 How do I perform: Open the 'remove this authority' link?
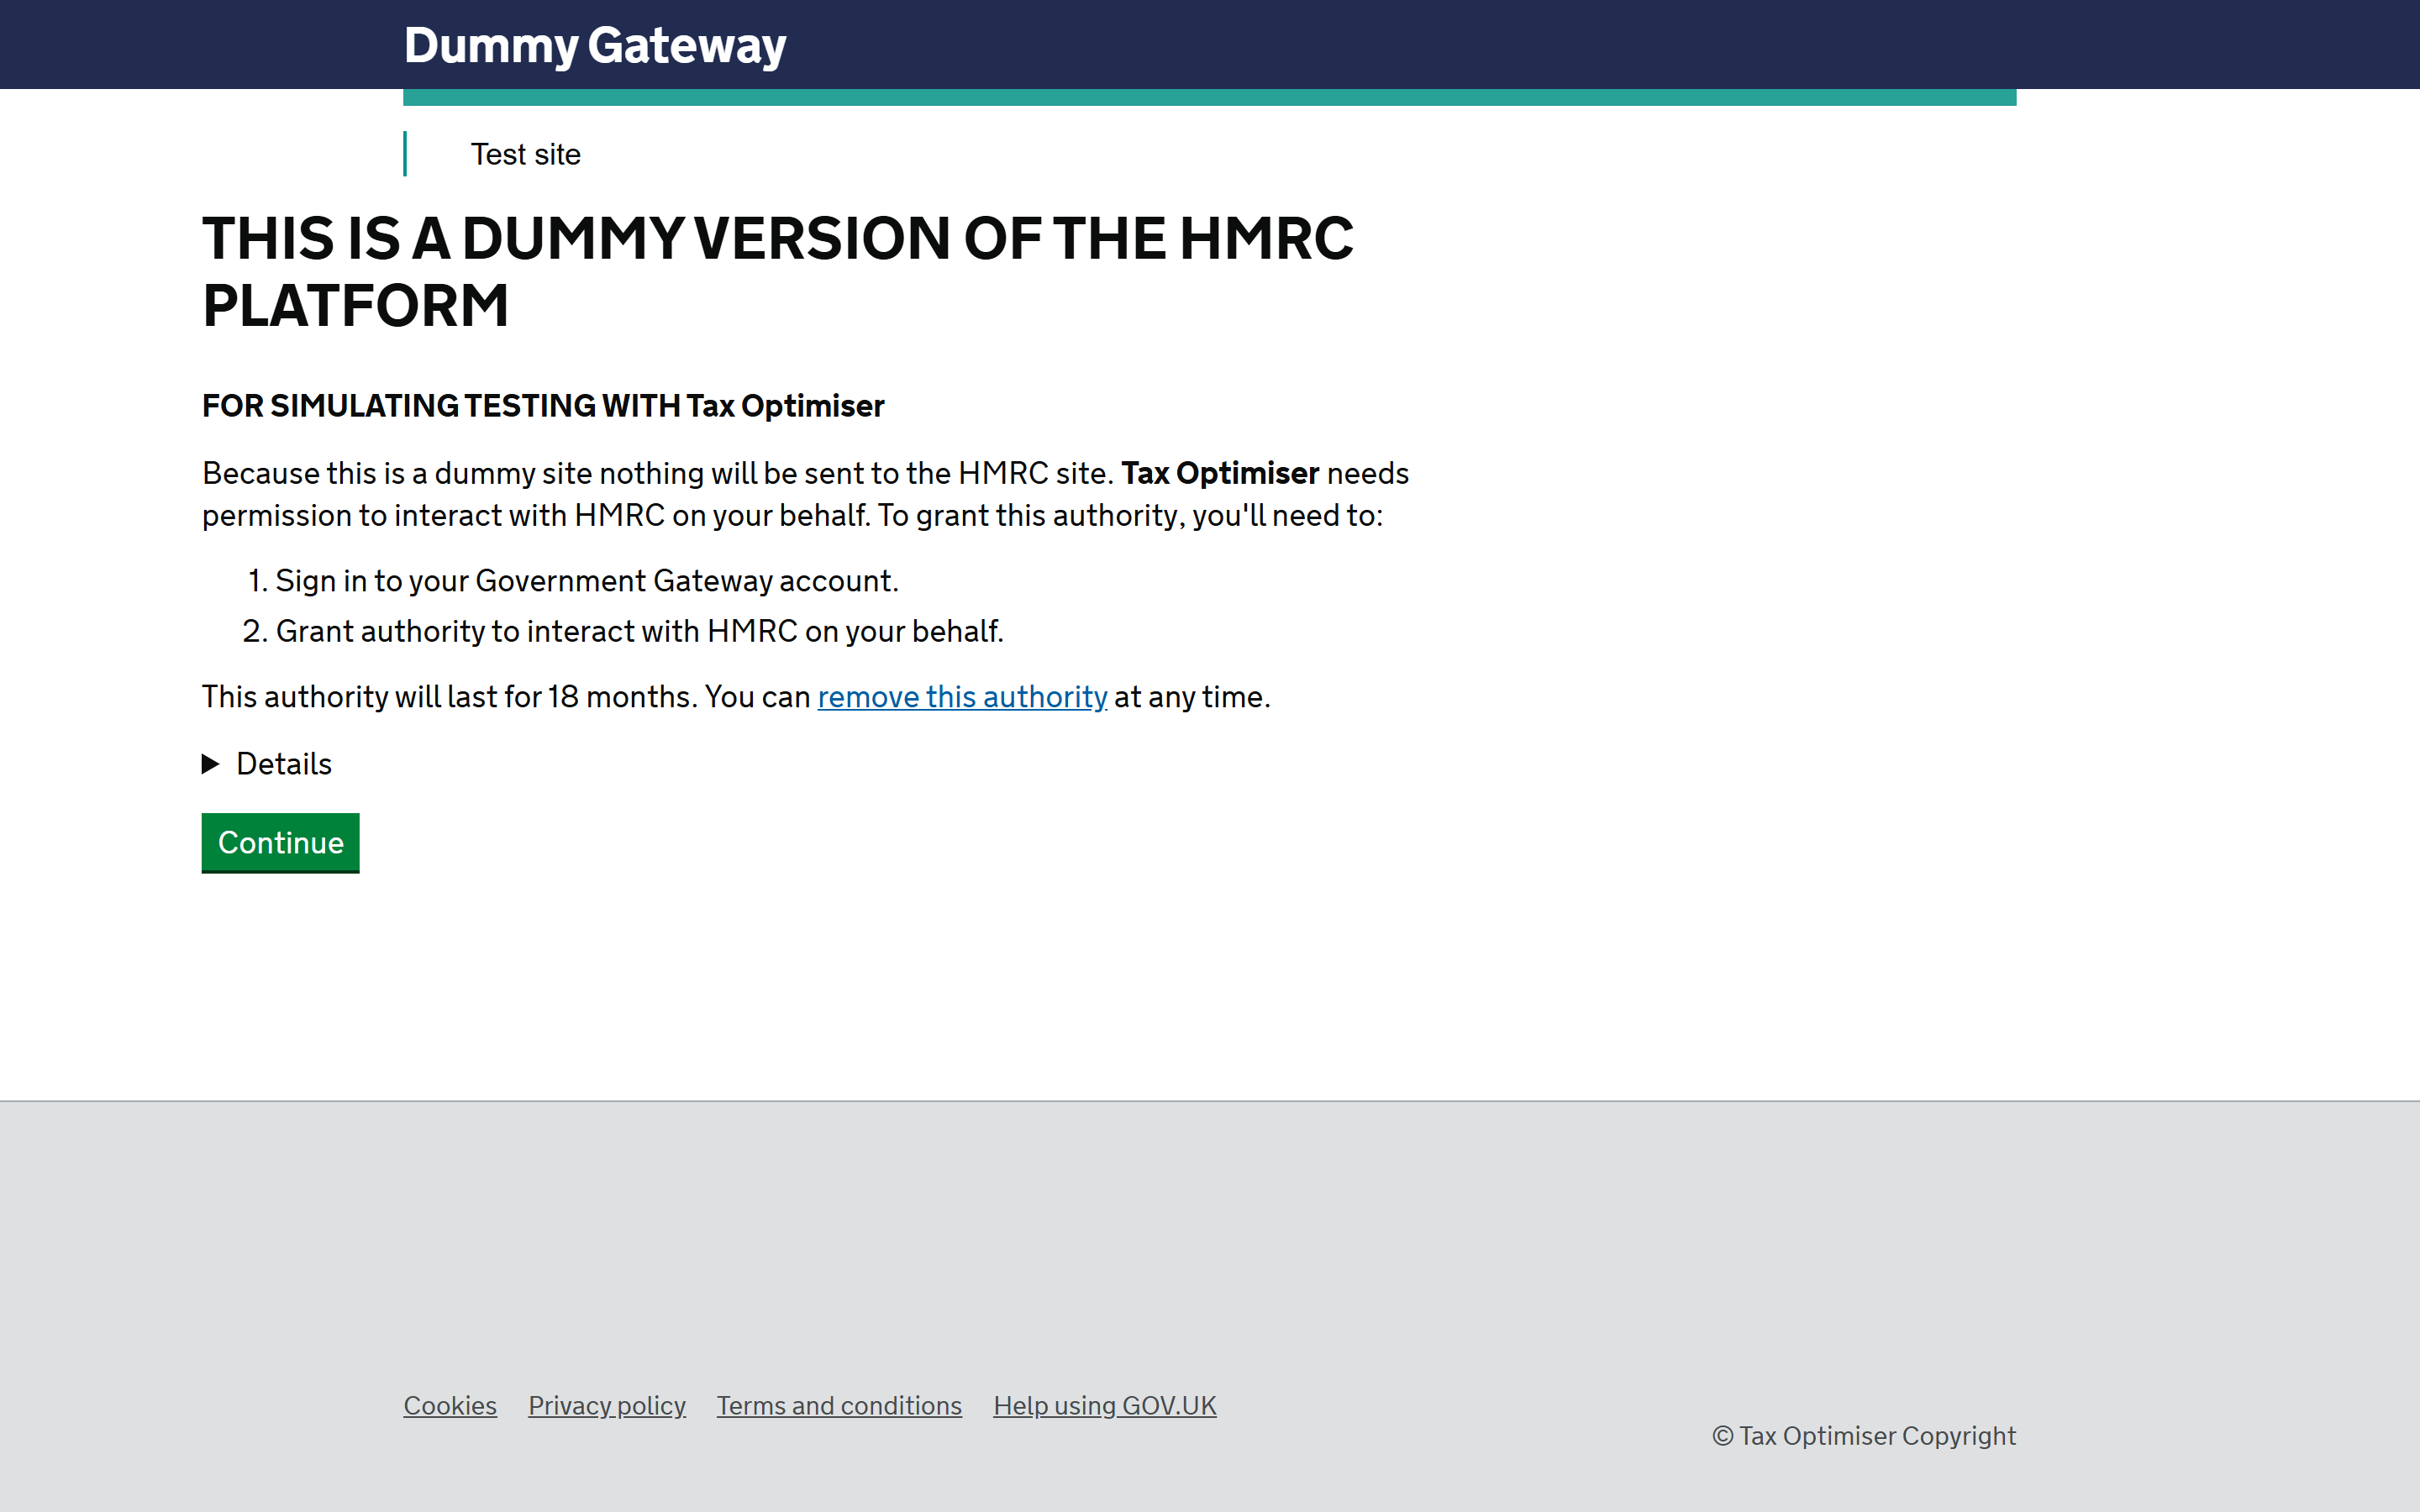pos(962,697)
